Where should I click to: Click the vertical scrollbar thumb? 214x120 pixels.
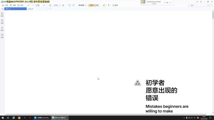[x=213, y=15]
